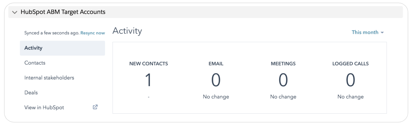Click No change under the Email metric
Image resolution: width=411 pixels, height=125 pixels.
[x=216, y=97]
